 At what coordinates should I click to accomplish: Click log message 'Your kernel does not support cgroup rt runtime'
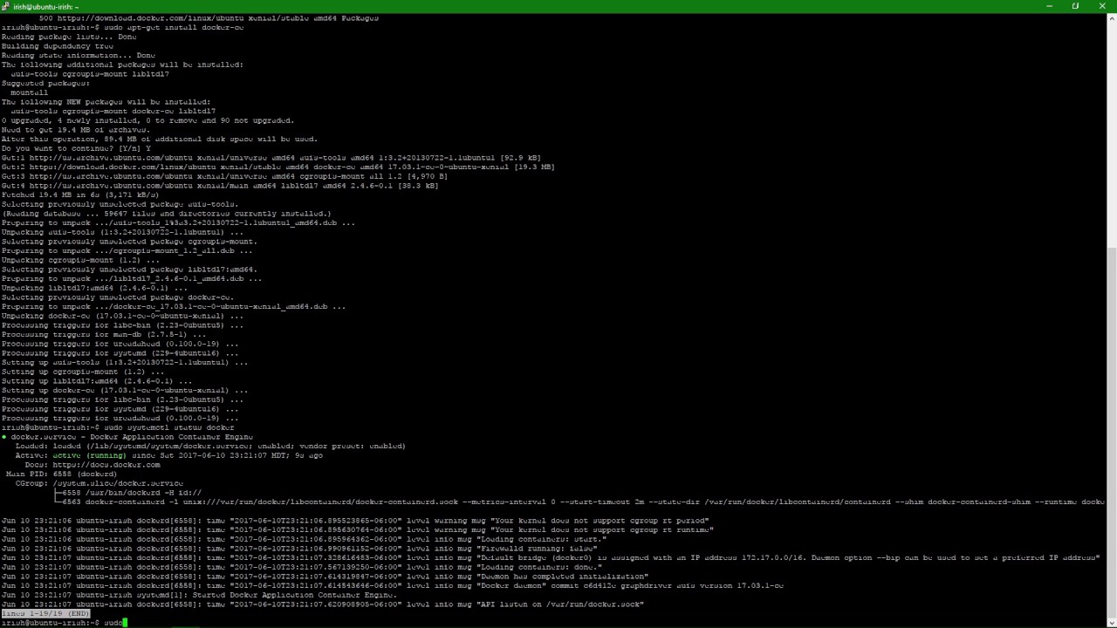pos(601,529)
